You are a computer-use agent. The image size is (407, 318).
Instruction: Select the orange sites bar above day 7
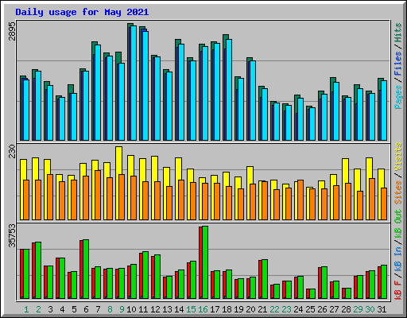point(98,195)
